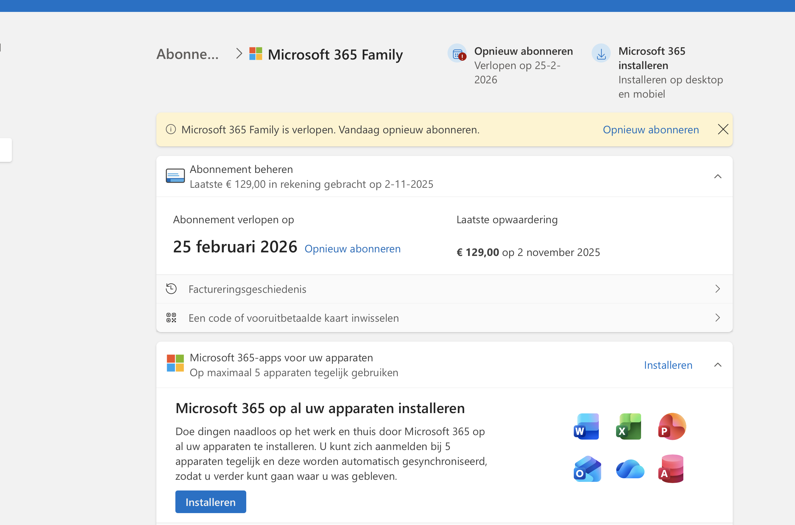The image size is (795, 525).
Task: Click the OneDrive cloud icon
Action: pyautogui.click(x=630, y=469)
